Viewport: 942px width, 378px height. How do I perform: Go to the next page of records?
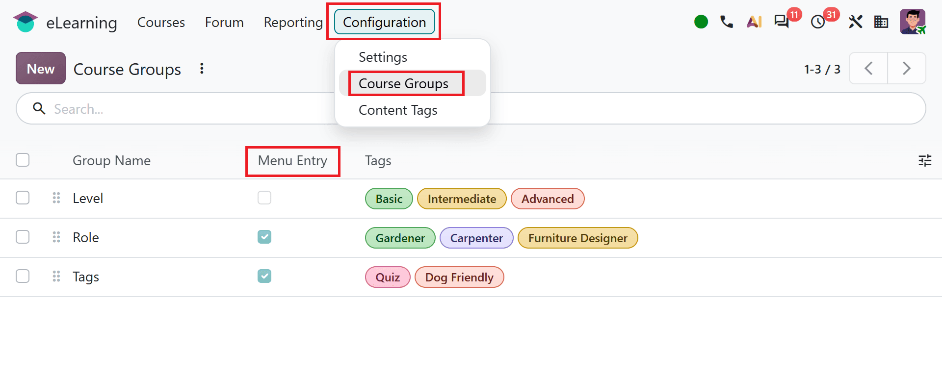pyautogui.click(x=907, y=69)
